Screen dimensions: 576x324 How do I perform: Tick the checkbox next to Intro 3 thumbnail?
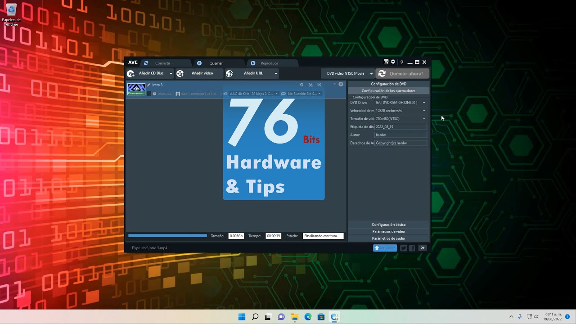(149, 94)
